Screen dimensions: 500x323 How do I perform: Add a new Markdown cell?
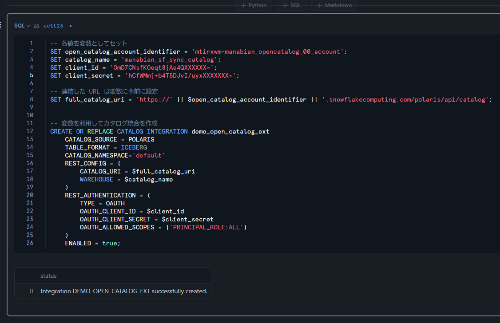click(334, 5)
